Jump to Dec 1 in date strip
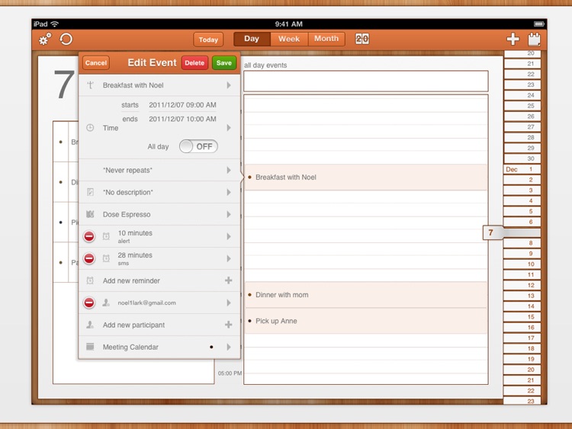 tap(522, 169)
